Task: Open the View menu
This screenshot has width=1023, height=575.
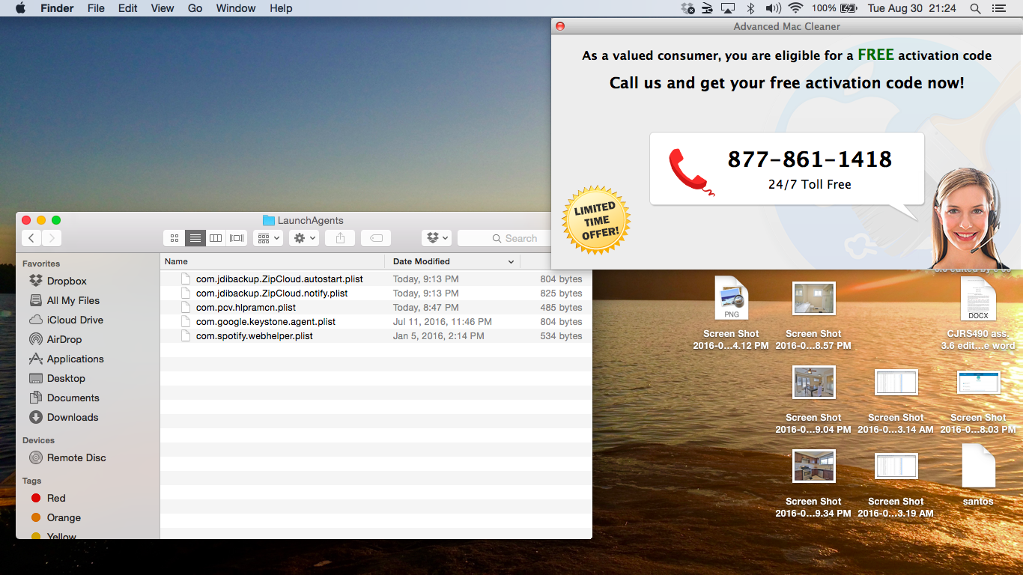Action: click(163, 8)
